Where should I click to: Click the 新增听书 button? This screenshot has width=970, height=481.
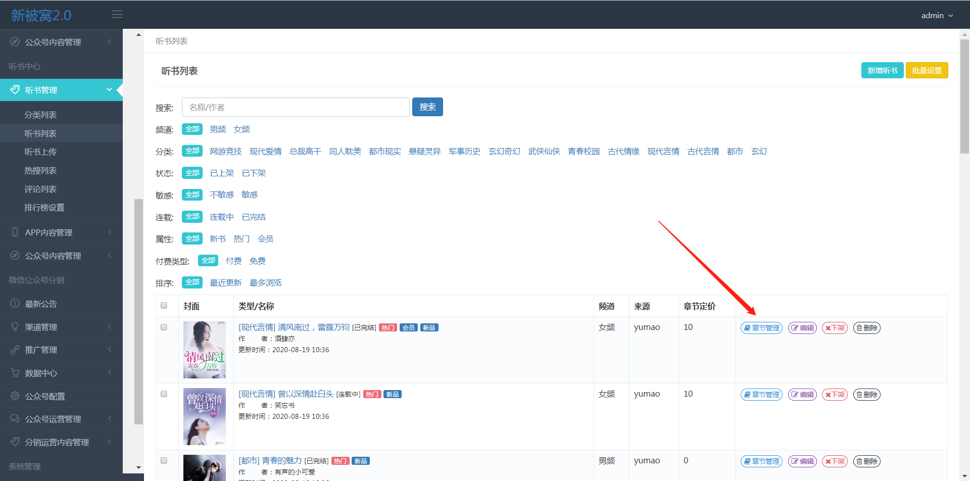883,70
